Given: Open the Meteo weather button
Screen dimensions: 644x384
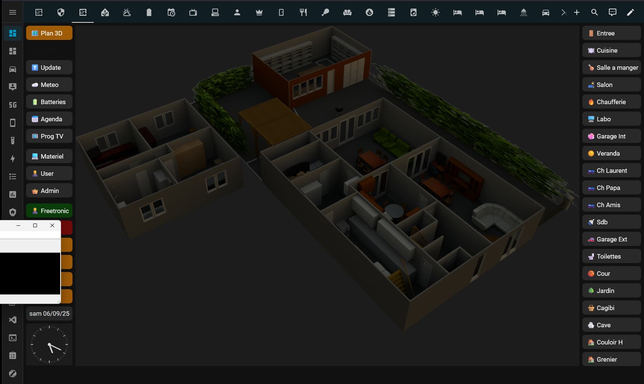Looking at the screenshot, I should coord(49,85).
